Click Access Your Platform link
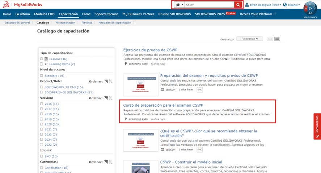The height and width of the screenshot is (173, 321). tap(258, 14)
